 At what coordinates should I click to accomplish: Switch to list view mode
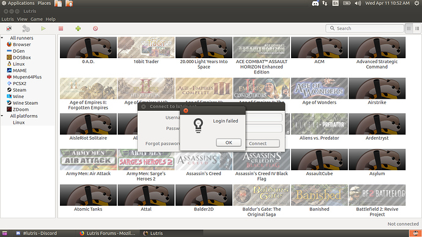click(x=417, y=28)
